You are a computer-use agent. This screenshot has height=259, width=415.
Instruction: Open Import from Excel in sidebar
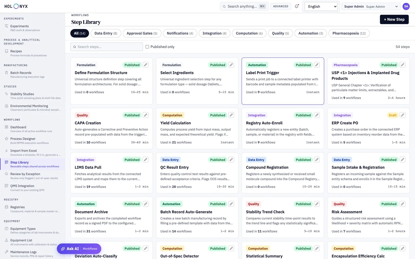tap(33, 152)
